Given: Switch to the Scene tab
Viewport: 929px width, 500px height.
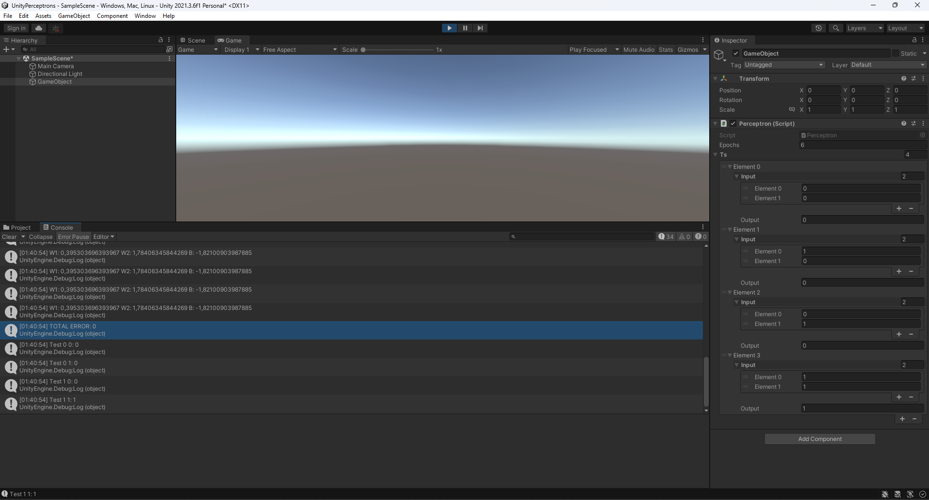Looking at the screenshot, I should pos(193,40).
